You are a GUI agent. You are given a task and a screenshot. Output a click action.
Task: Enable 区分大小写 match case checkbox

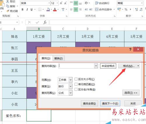tap(76, 79)
